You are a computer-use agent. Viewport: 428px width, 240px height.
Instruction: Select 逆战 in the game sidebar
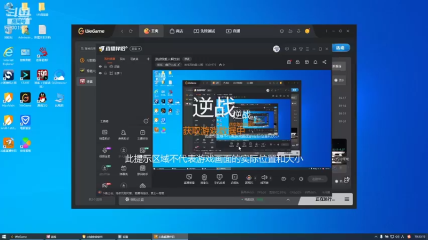pos(86,82)
